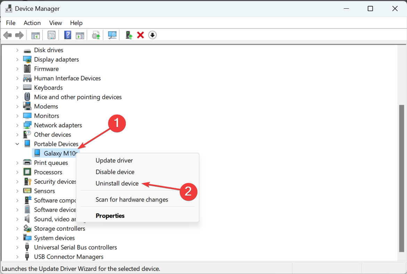Click the Human Interface Devices icon
This screenshot has width=407, height=274.
pyautogui.click(x=27, y=78)
